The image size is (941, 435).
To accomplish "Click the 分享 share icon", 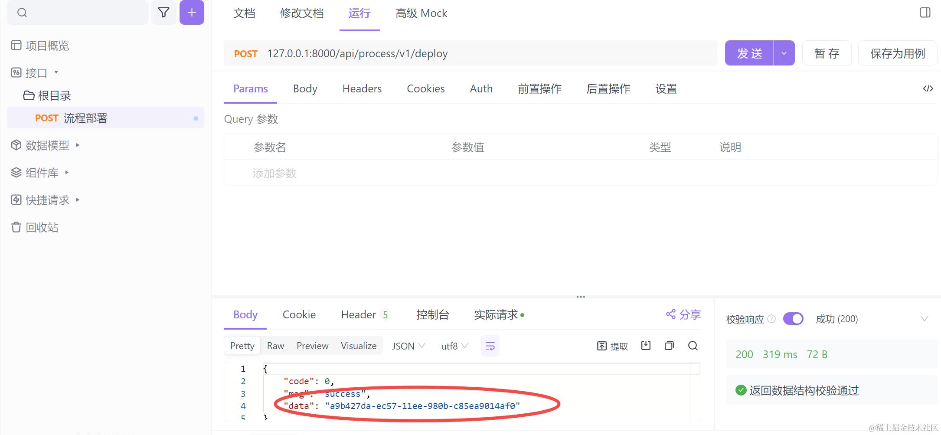I will pyautogui.click(x=671, y=314).
